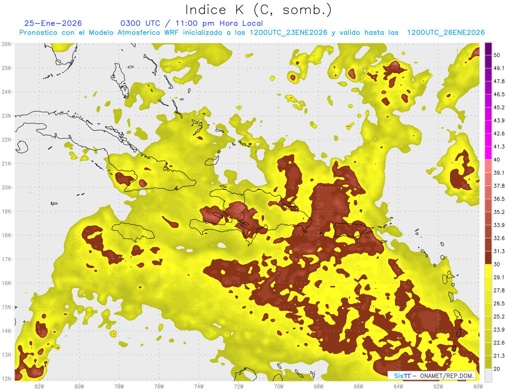Click the '68W' longitude label
This screenshot has height=392, width=508.
[x=318, y=386]
